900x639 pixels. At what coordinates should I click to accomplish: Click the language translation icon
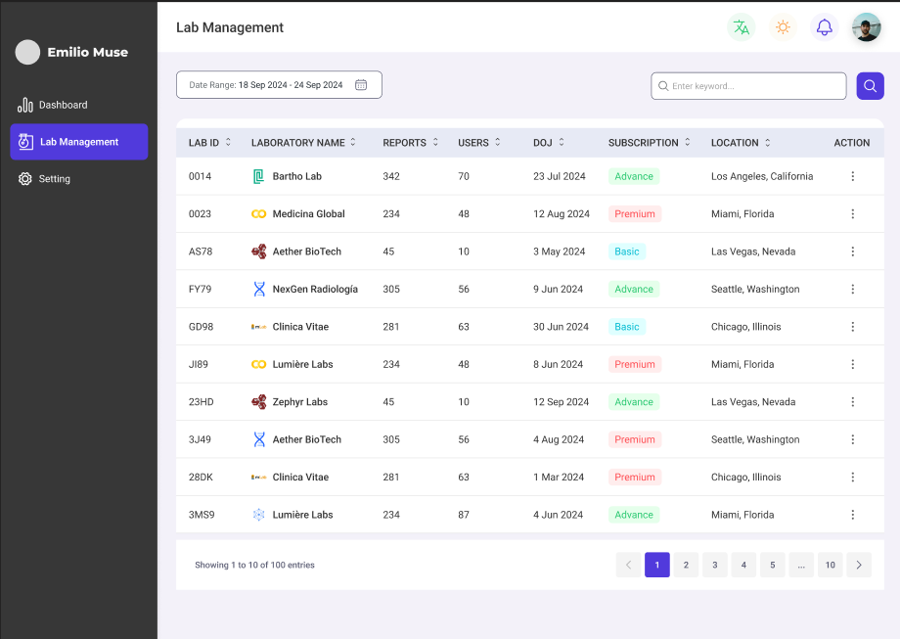click(x=742, y=27)
